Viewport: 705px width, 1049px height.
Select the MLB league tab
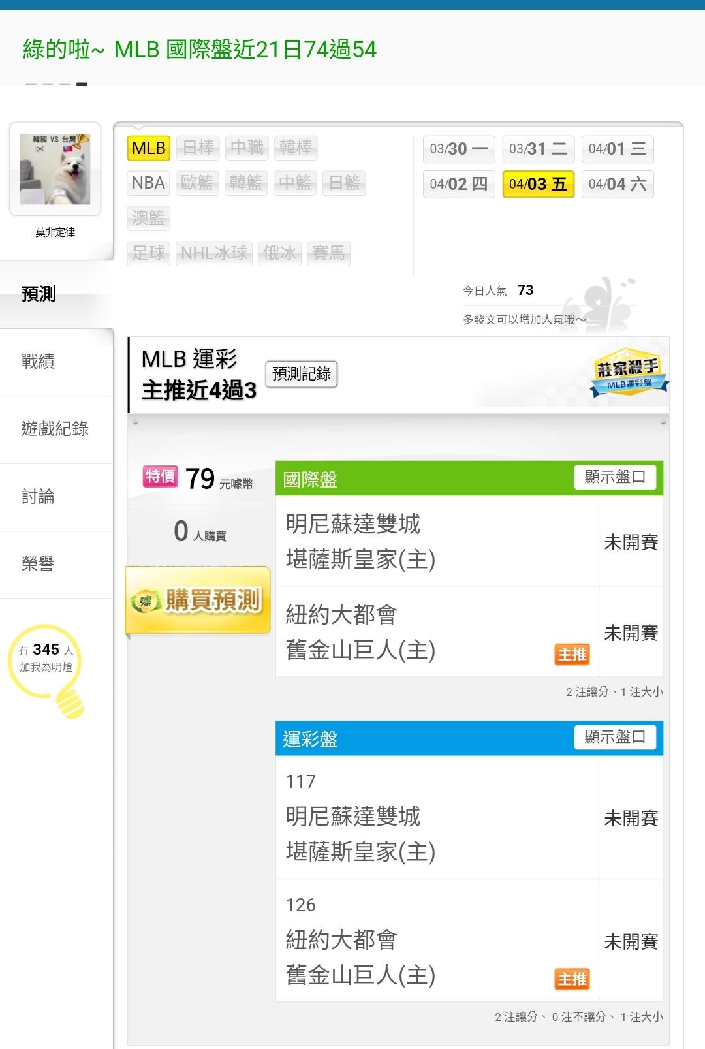pos(149,148)
